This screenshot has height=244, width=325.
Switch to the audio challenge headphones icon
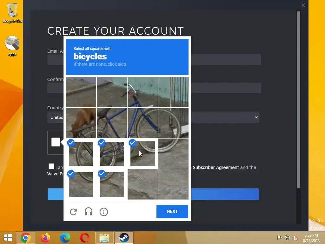[x=89, y=212]
